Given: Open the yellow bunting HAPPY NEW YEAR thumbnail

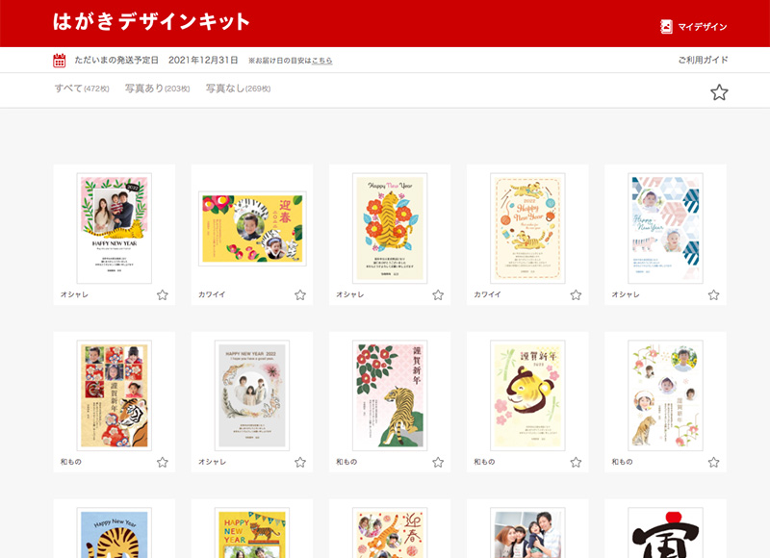Looking at the screenshot, I should coord(252,533).
